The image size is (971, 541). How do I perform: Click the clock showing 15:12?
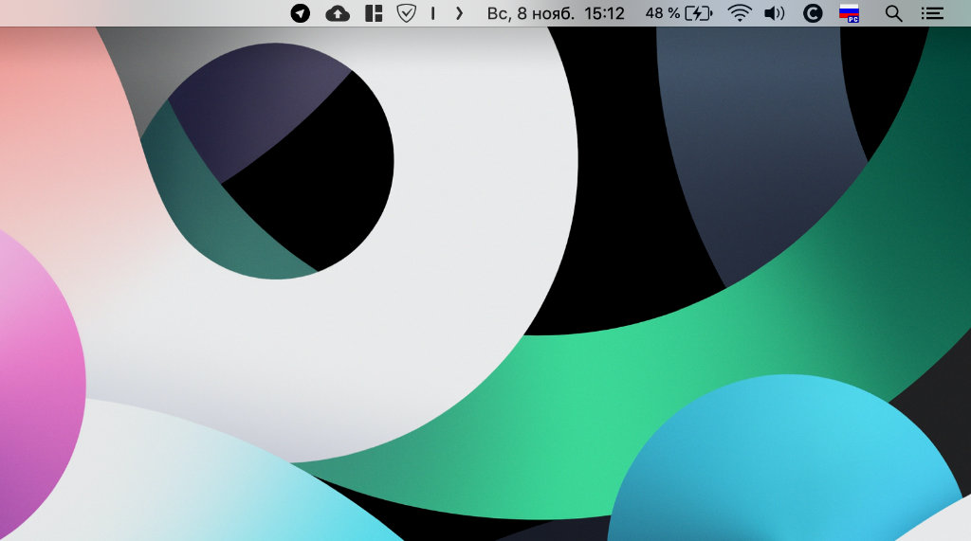(x=605, y=13)
